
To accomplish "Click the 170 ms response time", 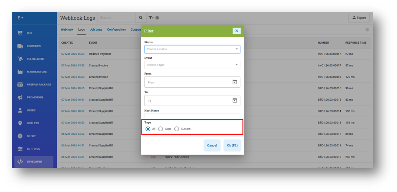I will [x=350, y=77].
